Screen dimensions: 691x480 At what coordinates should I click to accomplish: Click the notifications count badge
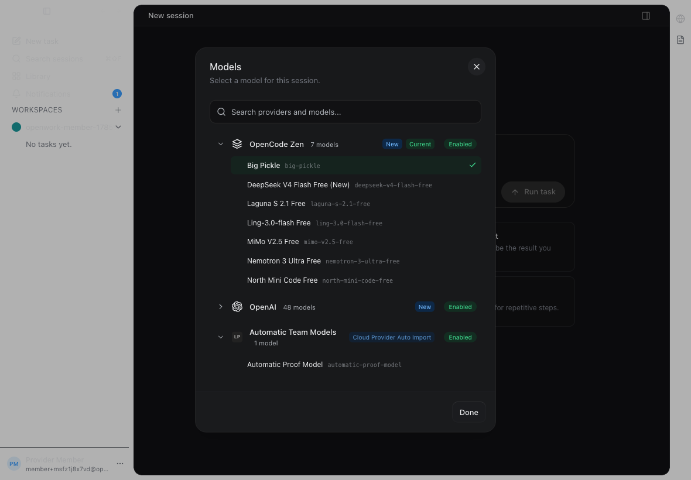coord(117,94)
